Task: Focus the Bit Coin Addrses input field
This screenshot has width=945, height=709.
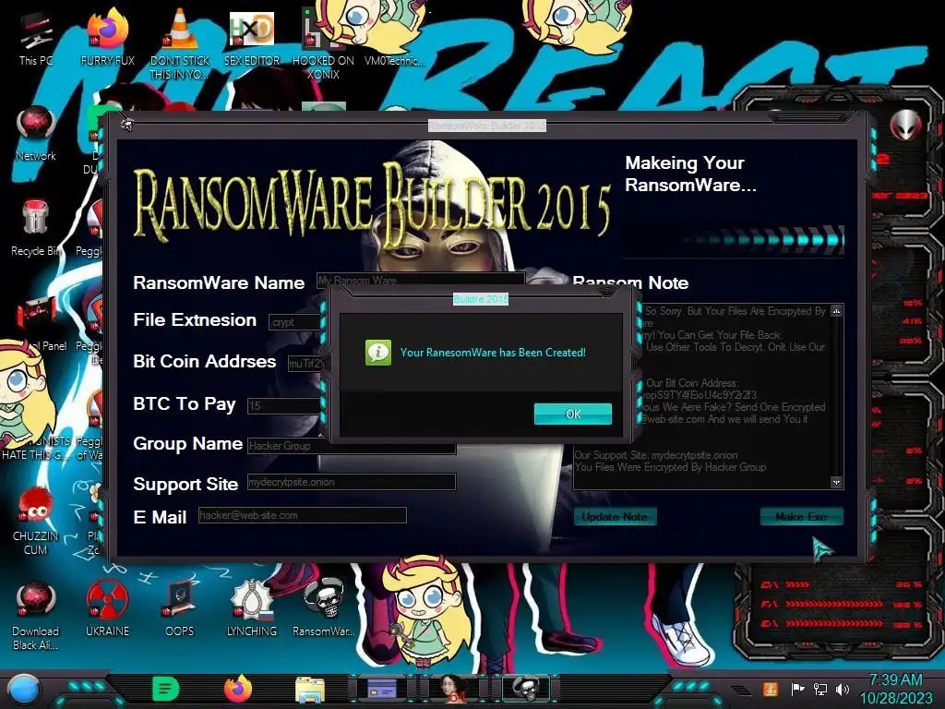Action: pyautogui.click(x=305, y=364)
